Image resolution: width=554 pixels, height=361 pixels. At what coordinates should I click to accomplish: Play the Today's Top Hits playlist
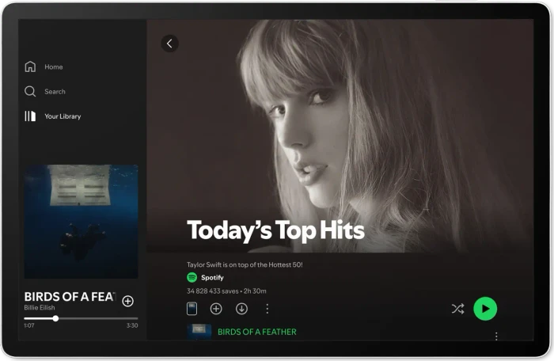(485, 309)
